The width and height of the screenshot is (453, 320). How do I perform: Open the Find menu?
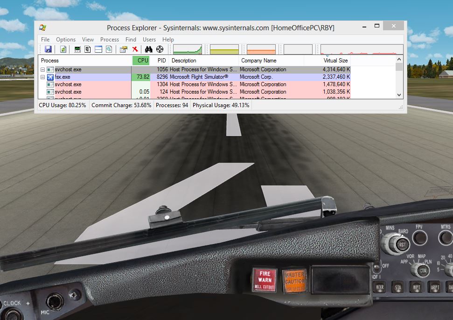[131, 40]
